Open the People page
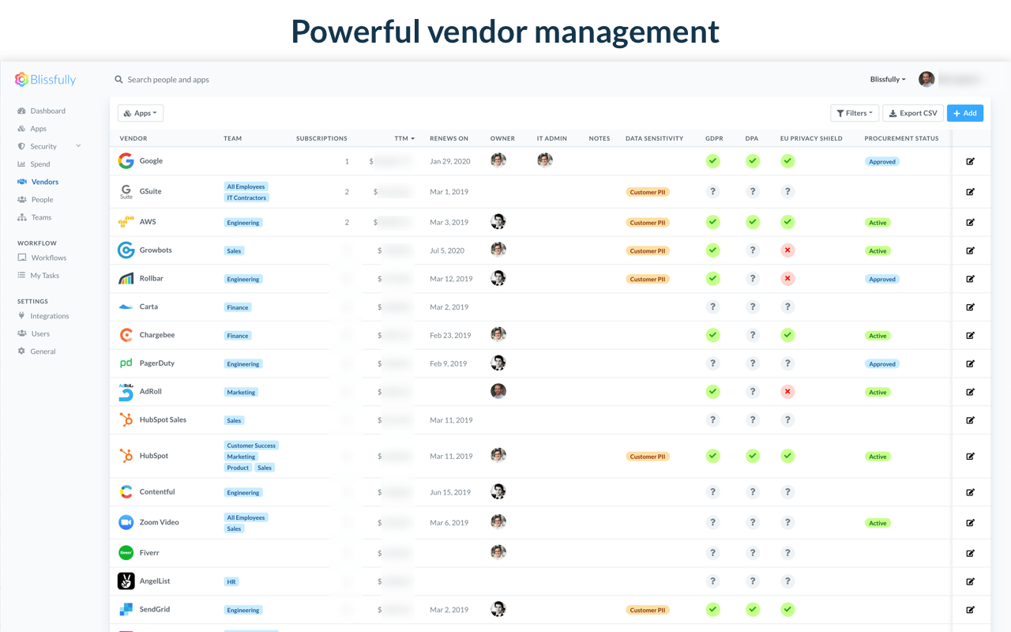Screen dimensions: 1011x632 pyautogui.click(x=36, y=200)
